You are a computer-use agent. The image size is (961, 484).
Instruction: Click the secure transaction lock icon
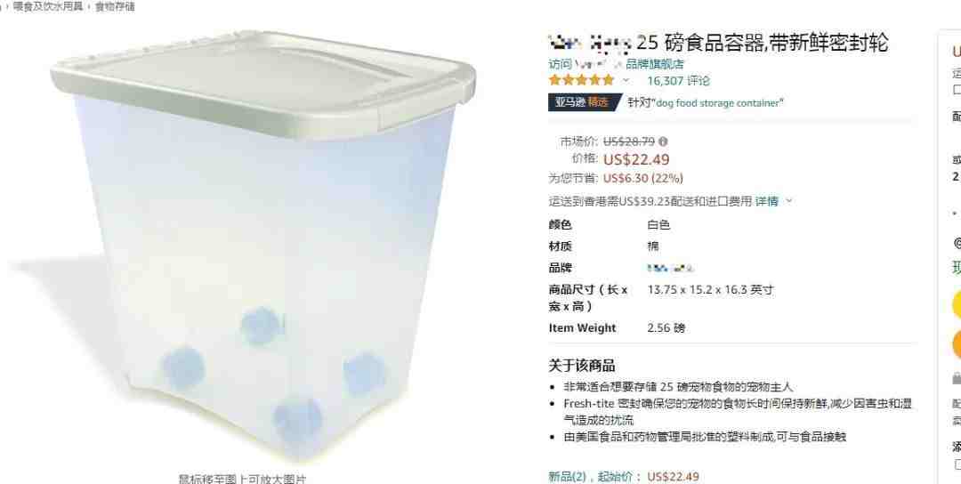tap(957, 379)
